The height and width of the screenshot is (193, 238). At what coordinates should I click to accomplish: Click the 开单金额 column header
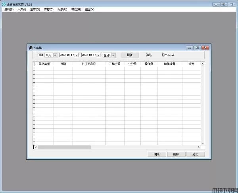click(x=115, y=64)
